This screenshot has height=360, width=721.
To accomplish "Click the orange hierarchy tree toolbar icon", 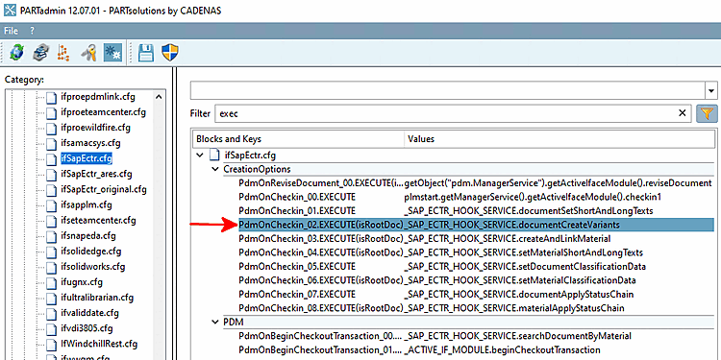I will [x=63, y=53].
